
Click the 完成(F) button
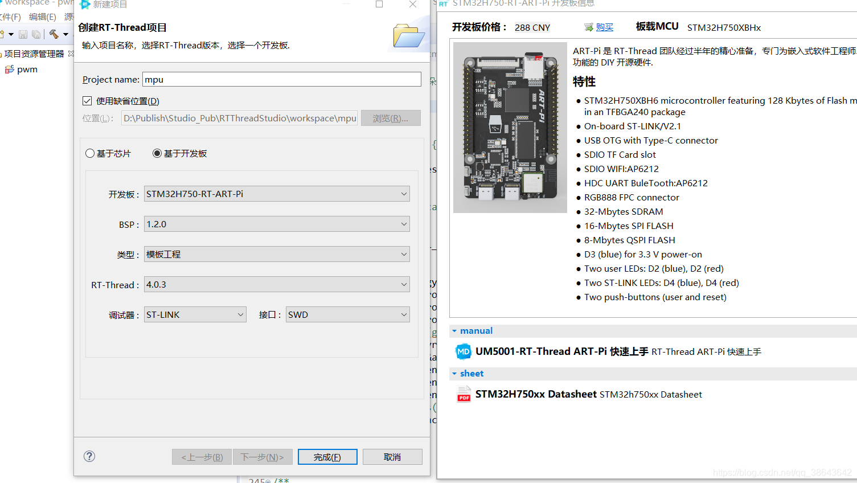pos(327,457)
